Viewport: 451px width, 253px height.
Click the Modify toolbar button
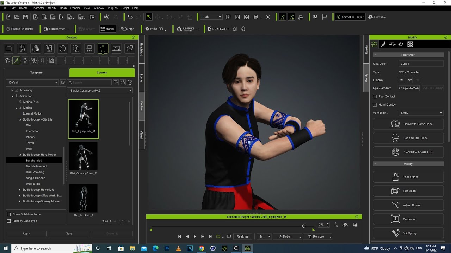107,29
